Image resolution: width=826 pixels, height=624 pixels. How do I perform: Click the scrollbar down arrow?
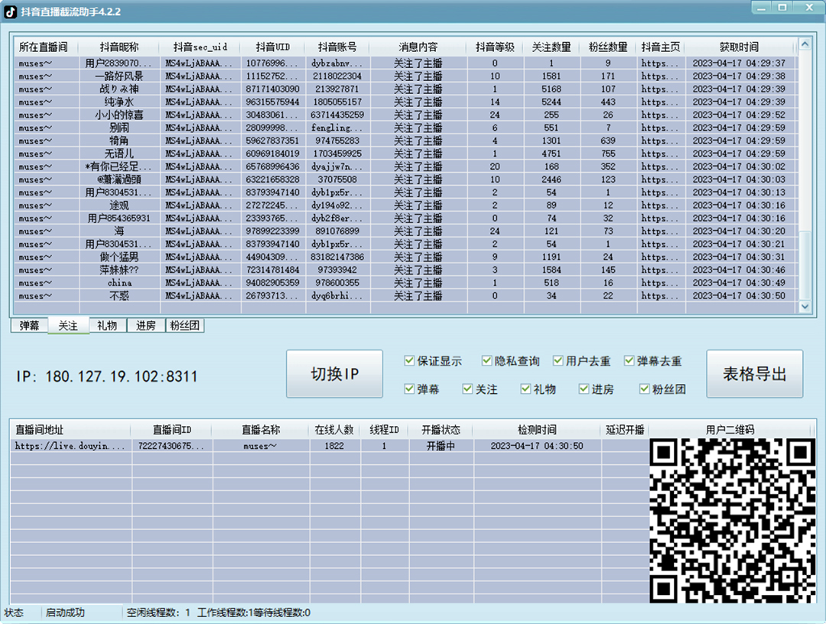[x=805, y=308]
